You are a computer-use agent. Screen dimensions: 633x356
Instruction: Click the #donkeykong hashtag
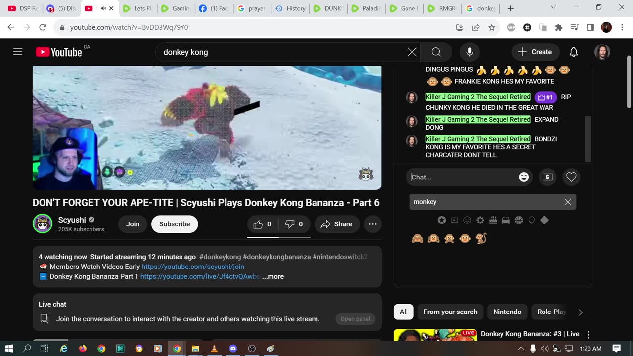220,257
